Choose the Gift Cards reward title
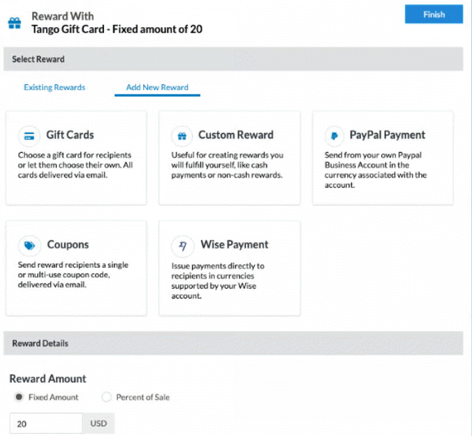This screenshot has width=472, height=436. coord(70,135)
